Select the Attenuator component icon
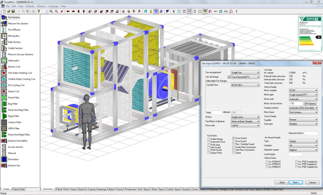The height and width of the screenshot is (195, 323). click(x=4, y=61)
